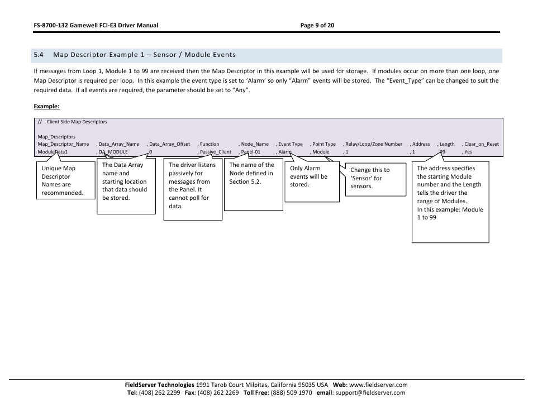Click the 'Example:' underlined label
This screenshot has height=412, width=533.
[46, 106]
